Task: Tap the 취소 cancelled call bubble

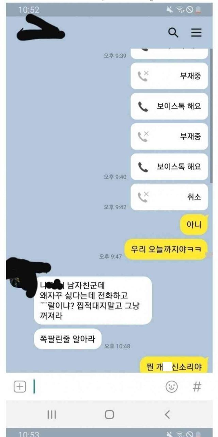Action: pos(169,197)
